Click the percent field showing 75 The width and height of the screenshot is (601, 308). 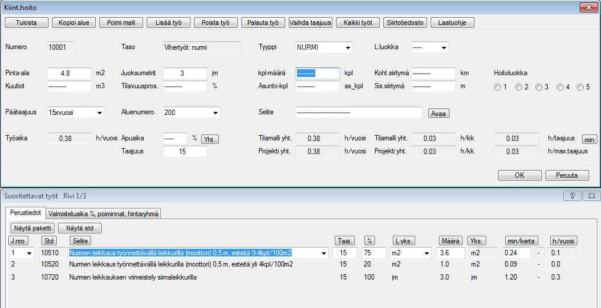tap(375, 253)
